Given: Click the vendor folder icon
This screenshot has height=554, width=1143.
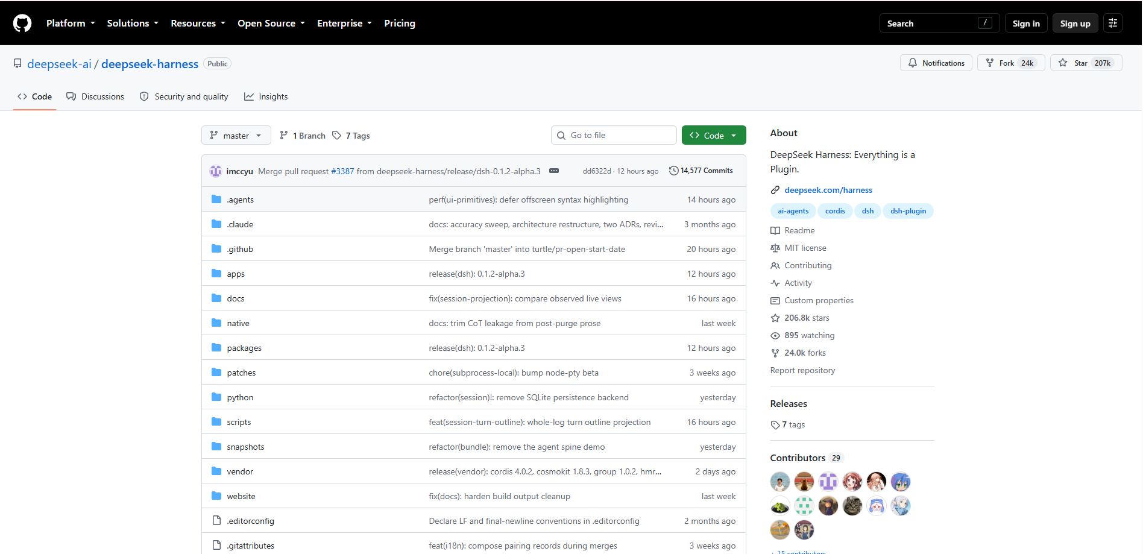Looking at the screenshot, I should point(216,471).
